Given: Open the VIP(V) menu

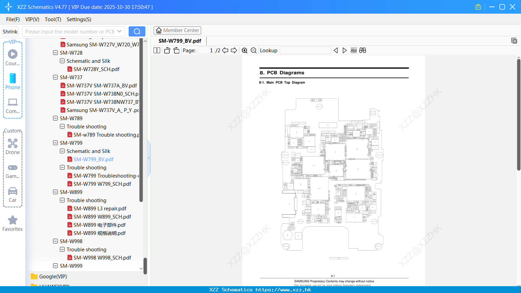Looking at the screenshot, I should coord(32,19).
